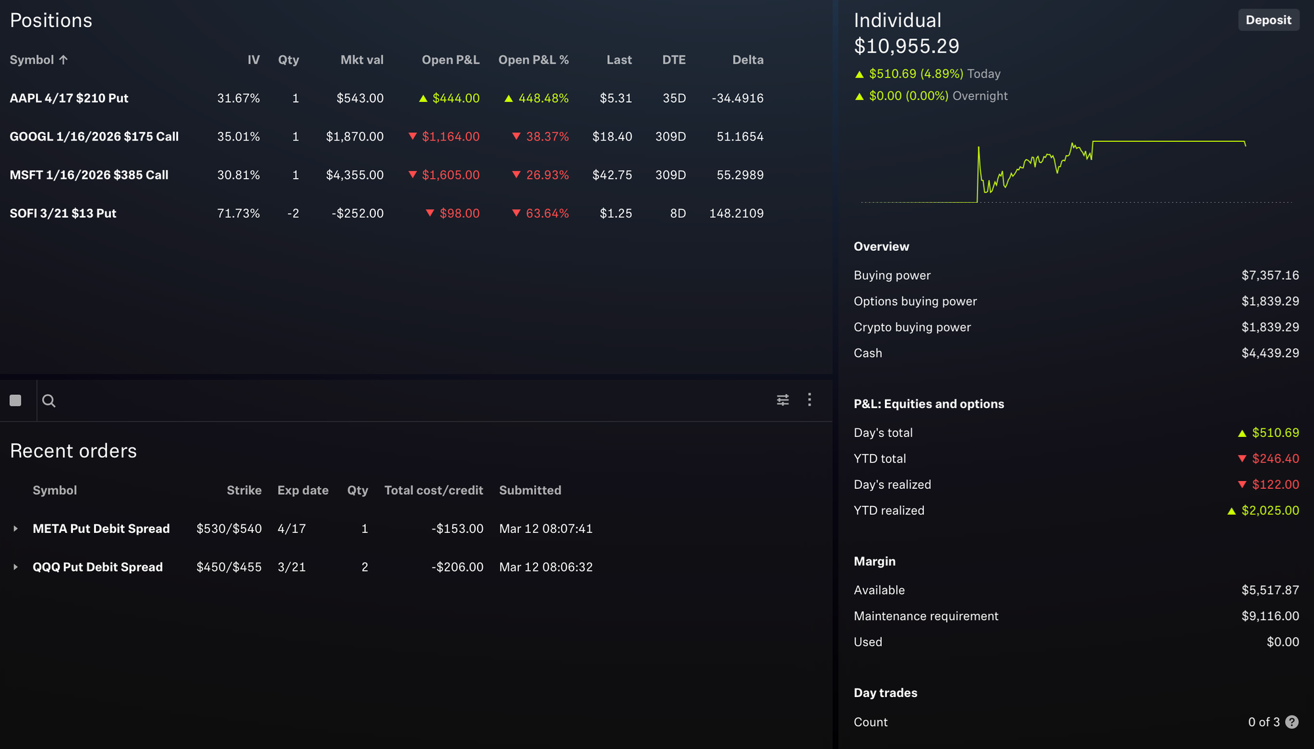Click MSFT market value $4,355.00

pos(355,175)
